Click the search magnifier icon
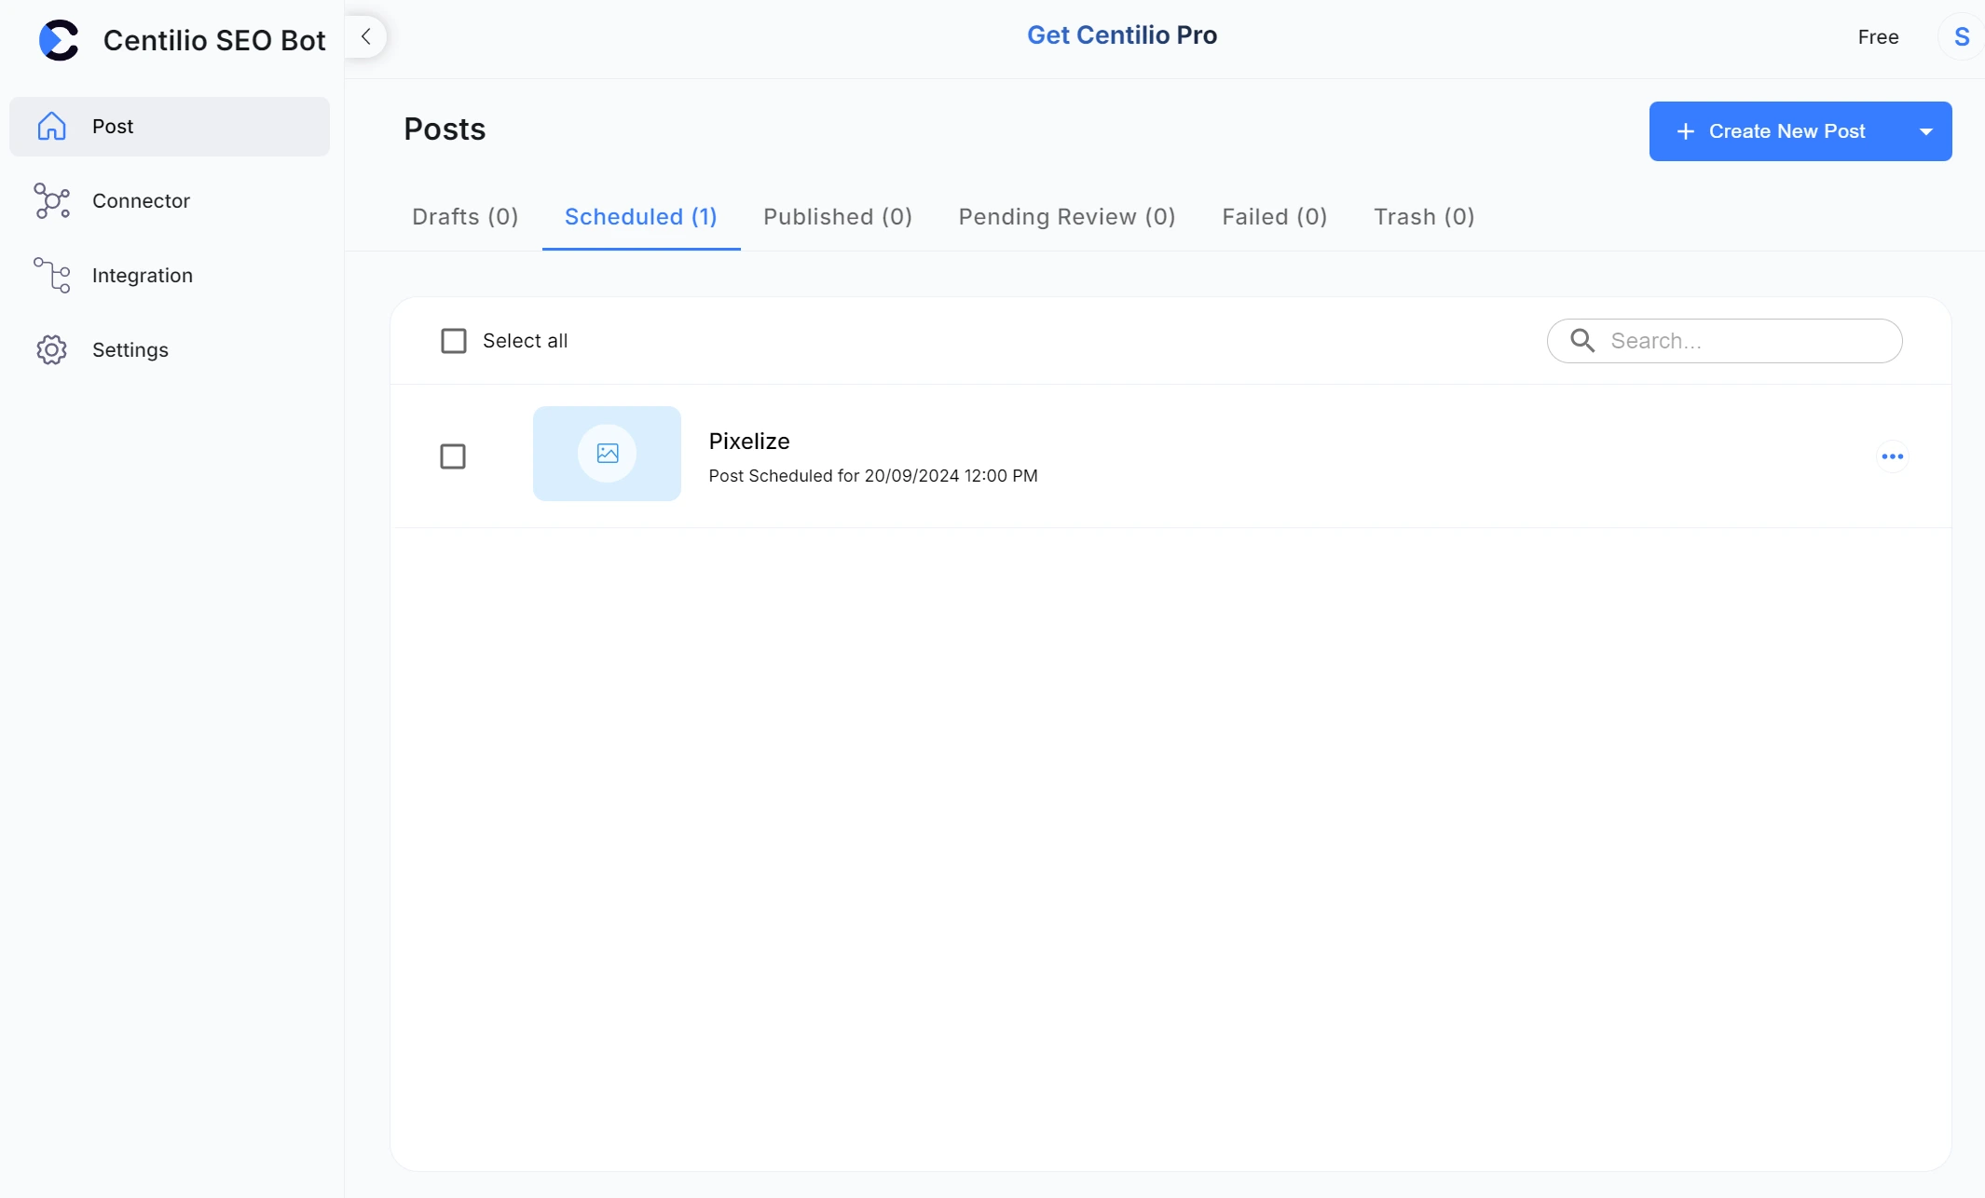Screen dimensions: 1985x1198 pos(1582,341)
